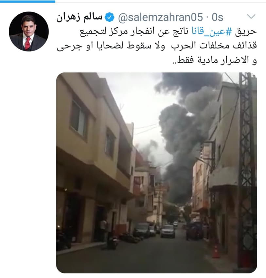Tap the orange traffic cone in media
This screenshot has width=266, height=278.
pyautogui.click(x=216, y=252)
